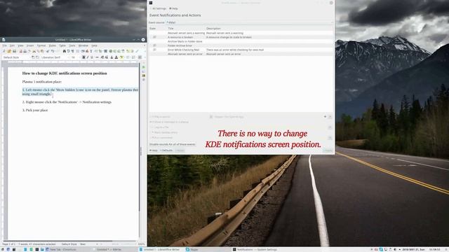Viewport: 449px width, 252px height.
Task: Toggle Italic formatting in Writer
Action: coord(88,57)
